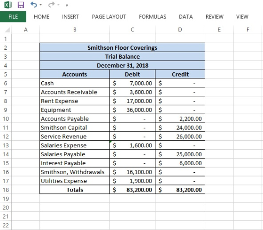Undo the last action
Image resolution: width=263 pixels, height=230 pixels.
pos(34,5)
